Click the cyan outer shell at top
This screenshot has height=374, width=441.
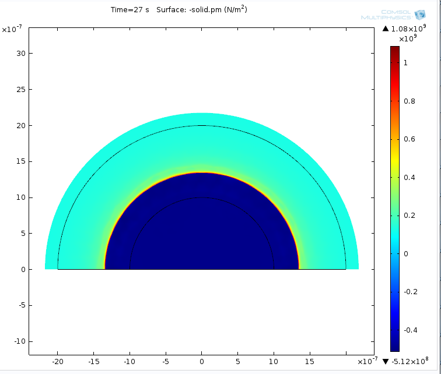pyautogui.click(x=201, y=119)
